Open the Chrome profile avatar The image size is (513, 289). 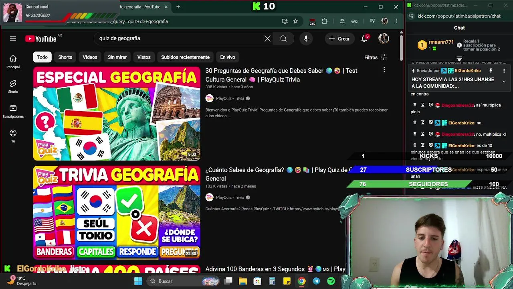point(385,21)
